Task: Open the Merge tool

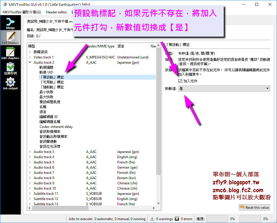Action: [10, 23]
